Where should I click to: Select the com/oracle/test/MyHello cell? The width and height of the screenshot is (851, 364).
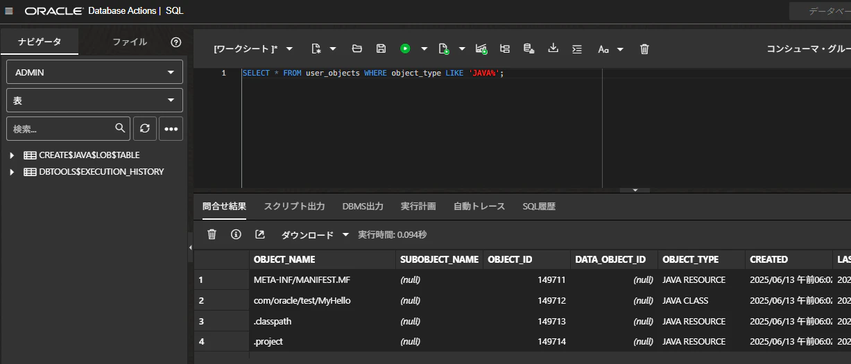click(x=323, y=301)
